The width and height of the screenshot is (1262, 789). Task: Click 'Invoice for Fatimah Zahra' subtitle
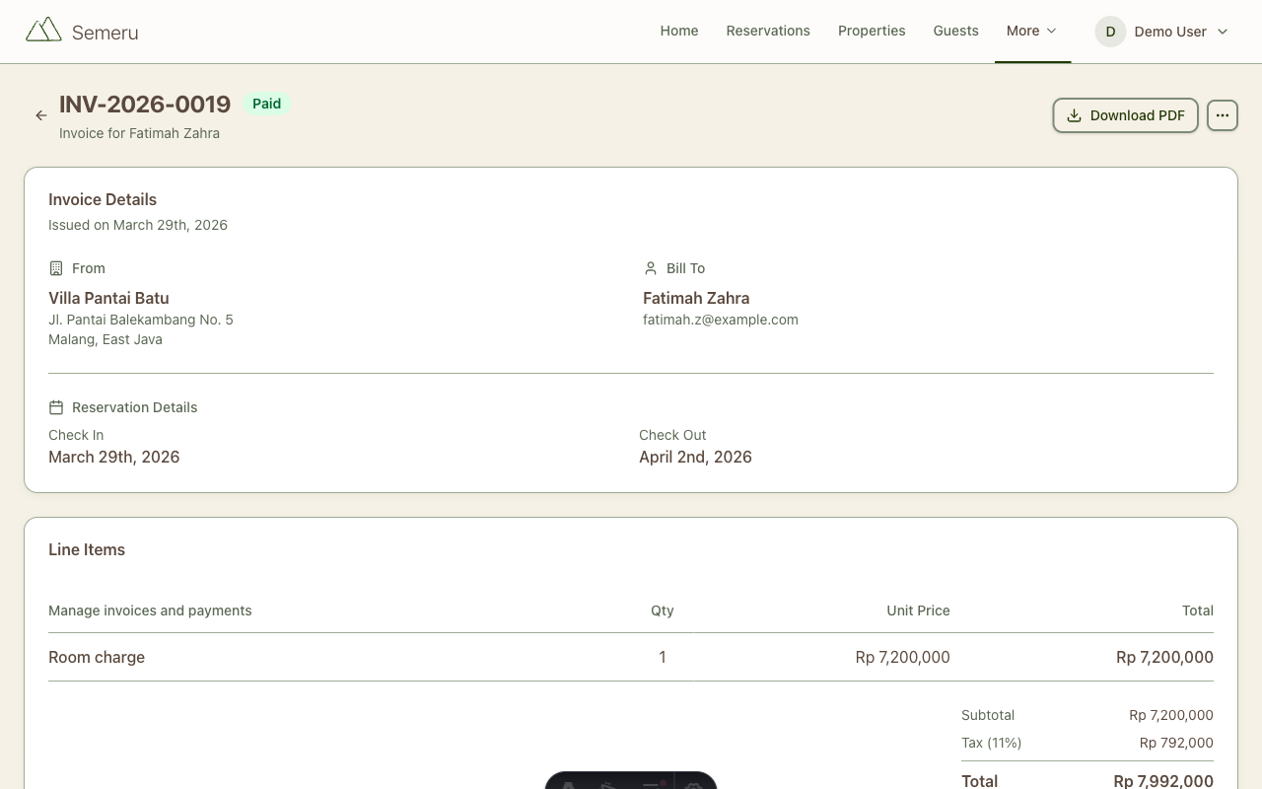[139, 133]
